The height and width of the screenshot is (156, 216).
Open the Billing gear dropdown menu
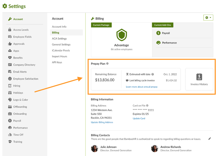pyautogui.click(x=208, y=18)
